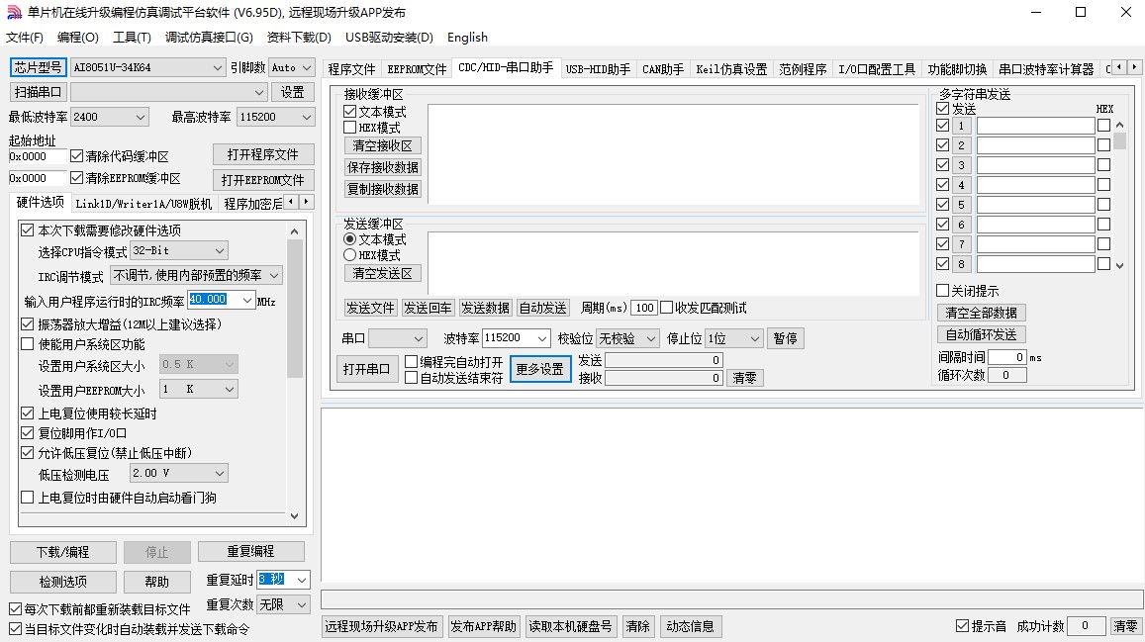Click the 检测选项 button
Screen dimensions: 1145x642
[x=62, y=582]
